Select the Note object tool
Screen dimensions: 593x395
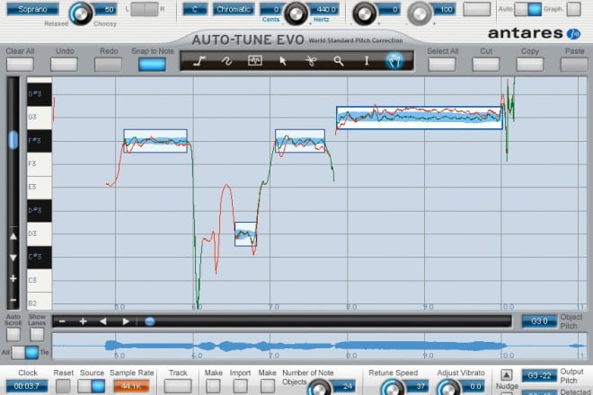pos(254,60)
